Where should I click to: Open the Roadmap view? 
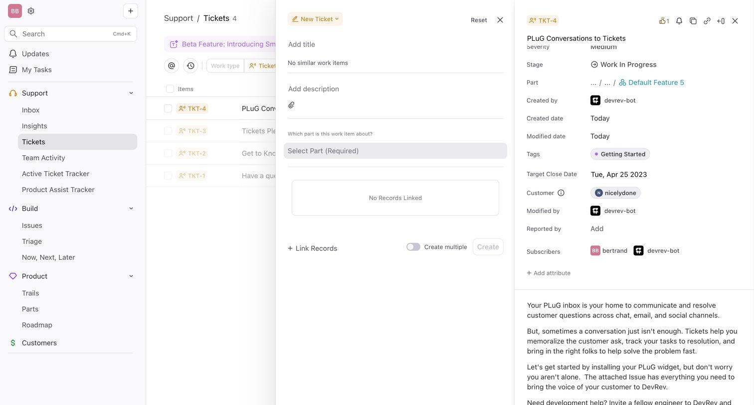pyautogui.click(x=37, y=325)
